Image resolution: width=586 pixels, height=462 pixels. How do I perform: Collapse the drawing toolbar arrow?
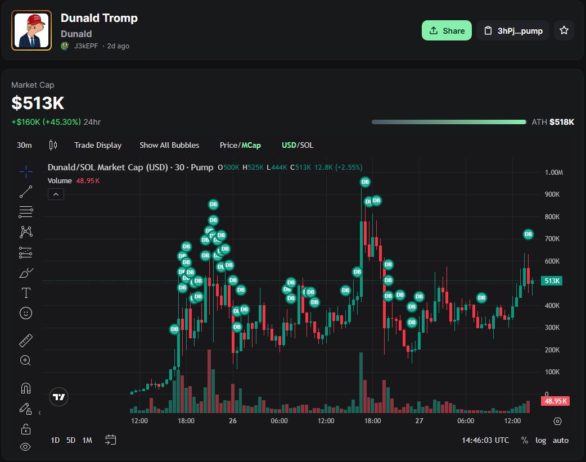39,413
